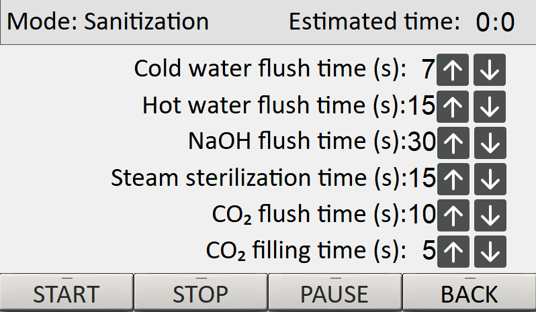536x312 pixels.
Task: Decrease hot water flush time
Action: pos(490,106)
